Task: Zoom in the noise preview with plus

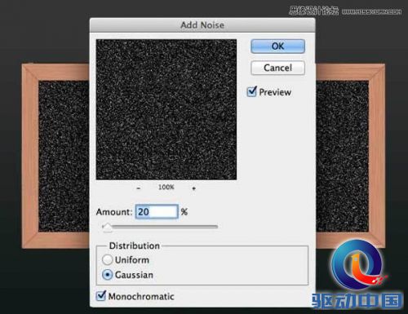Action: coord(193,188)
